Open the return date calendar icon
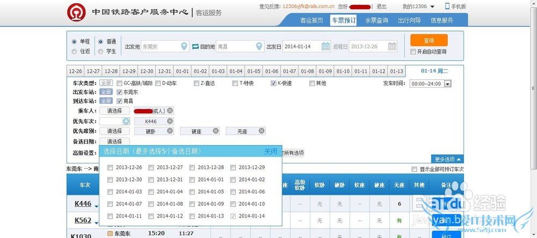The height and width of the screenshot is (238, 537). point(392,46)
